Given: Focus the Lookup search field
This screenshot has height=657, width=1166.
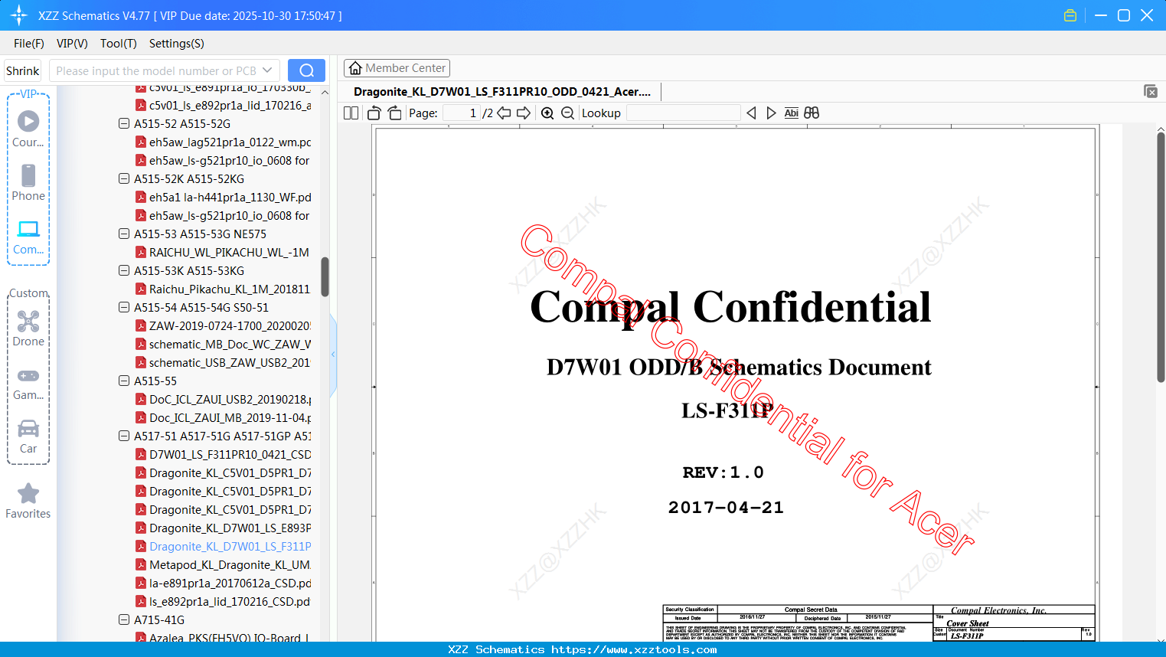Looking at the screenshot, I should tap(684, 113).
